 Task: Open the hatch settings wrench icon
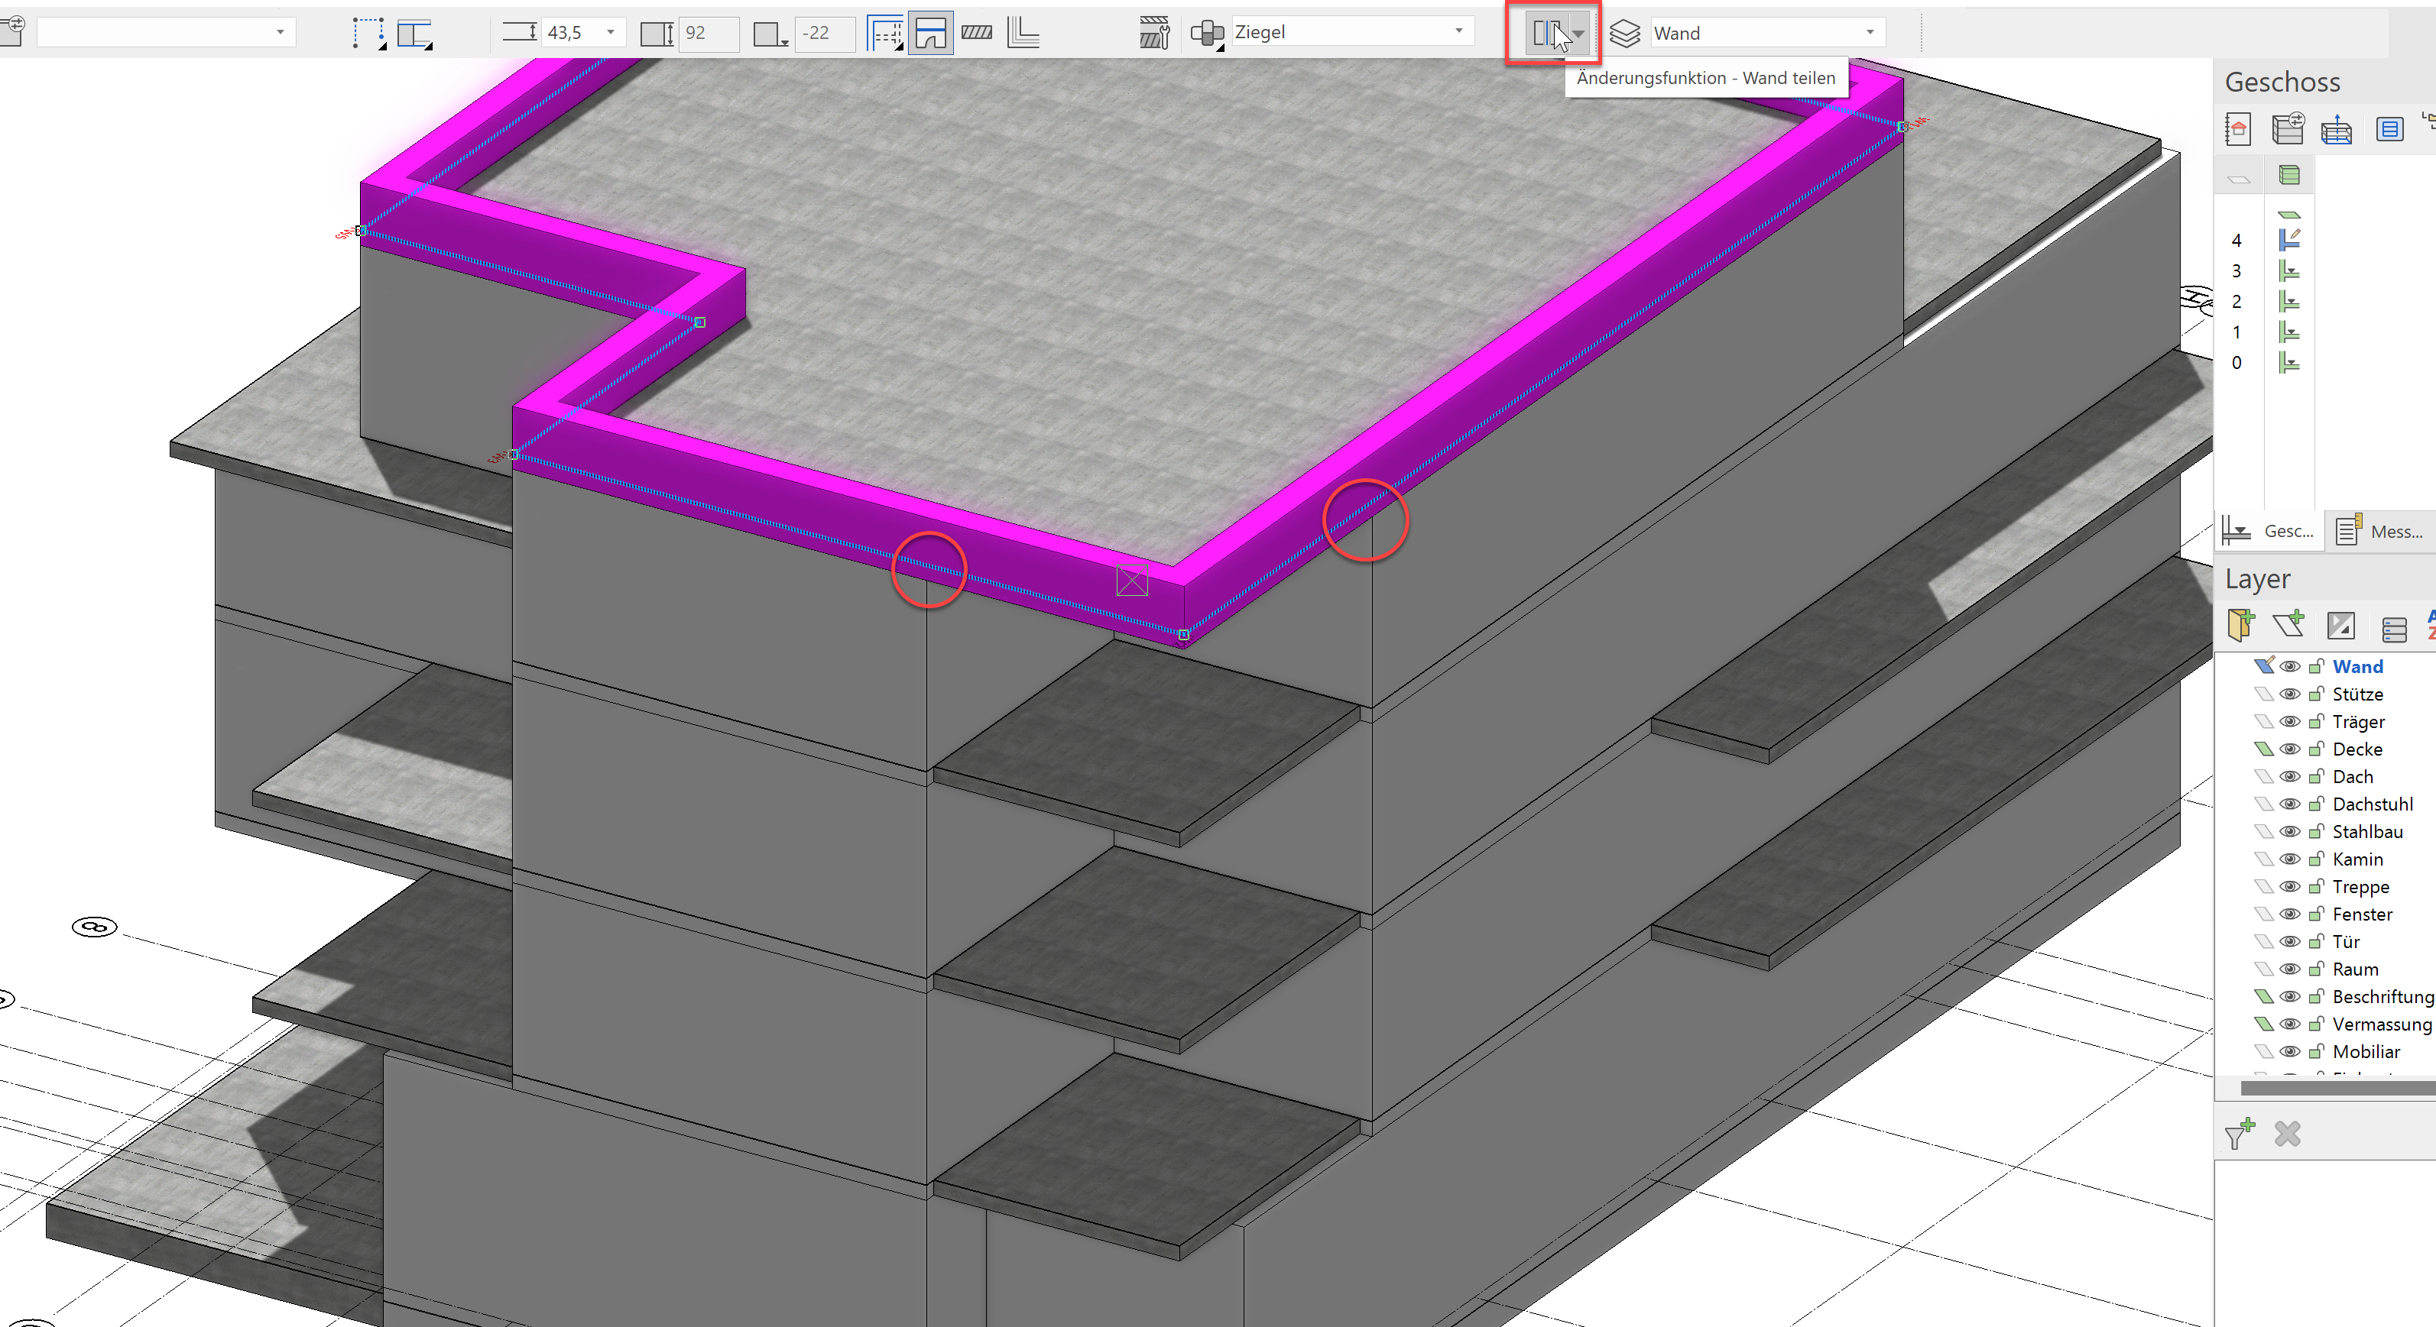[1155, 33]
